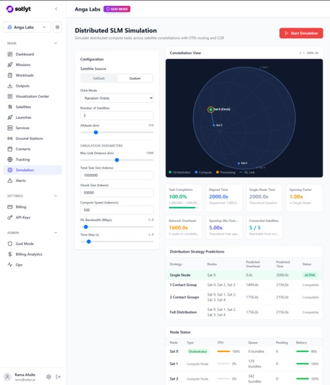
Task: Select SatDash as satellite source
Action: pos(99,79)
